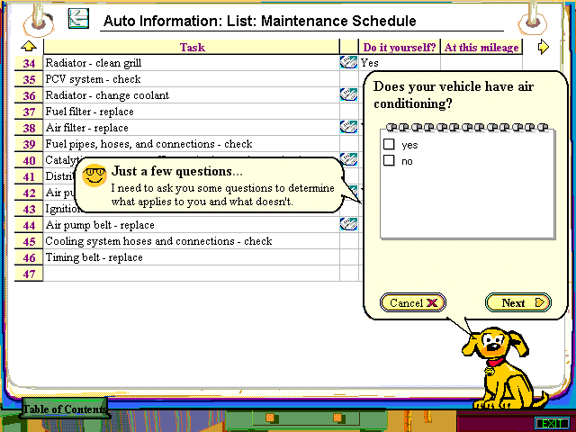Click the 'Do it yourself?' column header
This screenshot has height=432, width=576.
[399, 47]
